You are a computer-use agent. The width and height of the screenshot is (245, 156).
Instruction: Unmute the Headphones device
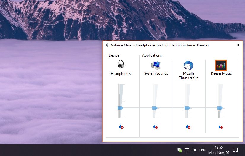click(x=121, y=127)
